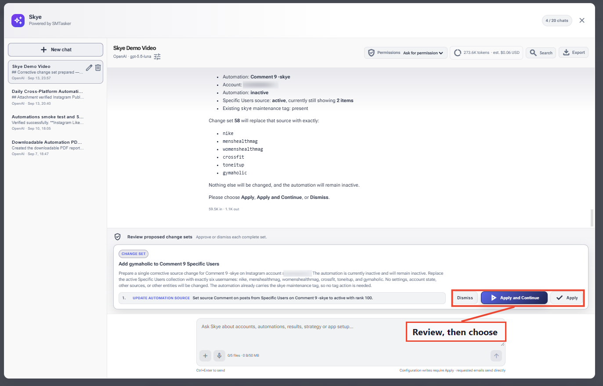Add attachment with the plus icon

[x=206, y=355]
